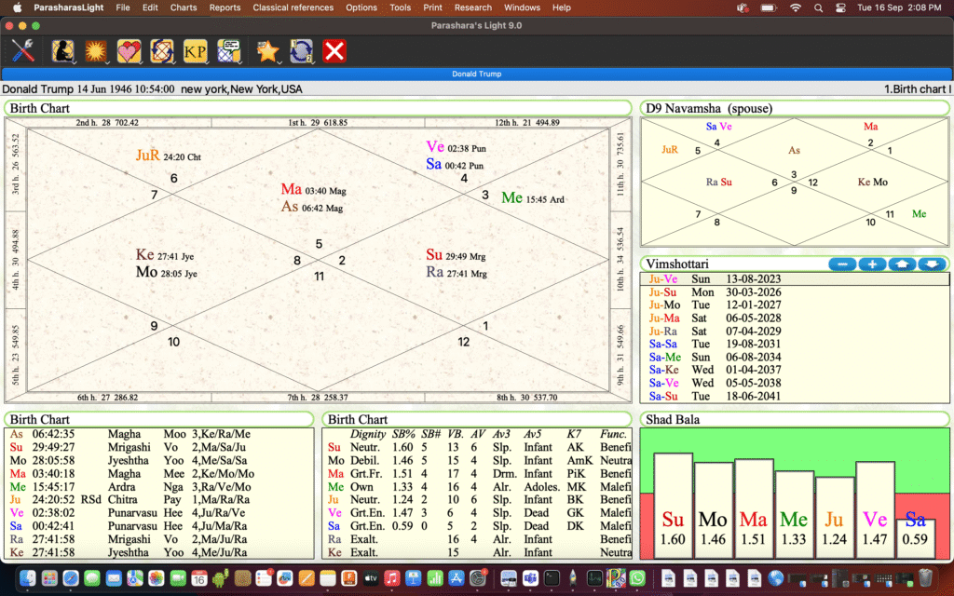Open the two hearts compatibility icon
The width and height of the screenshot is (954, 596).
click(129, 51)
